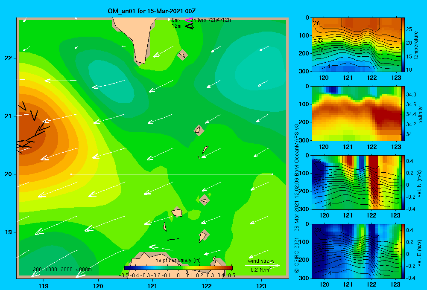Click the temperature color bar

[403, 45]
